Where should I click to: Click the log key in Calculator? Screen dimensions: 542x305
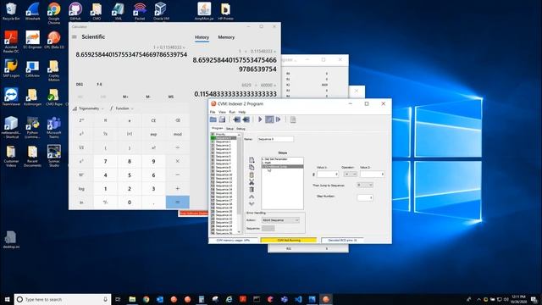click(x=81, y=189)
